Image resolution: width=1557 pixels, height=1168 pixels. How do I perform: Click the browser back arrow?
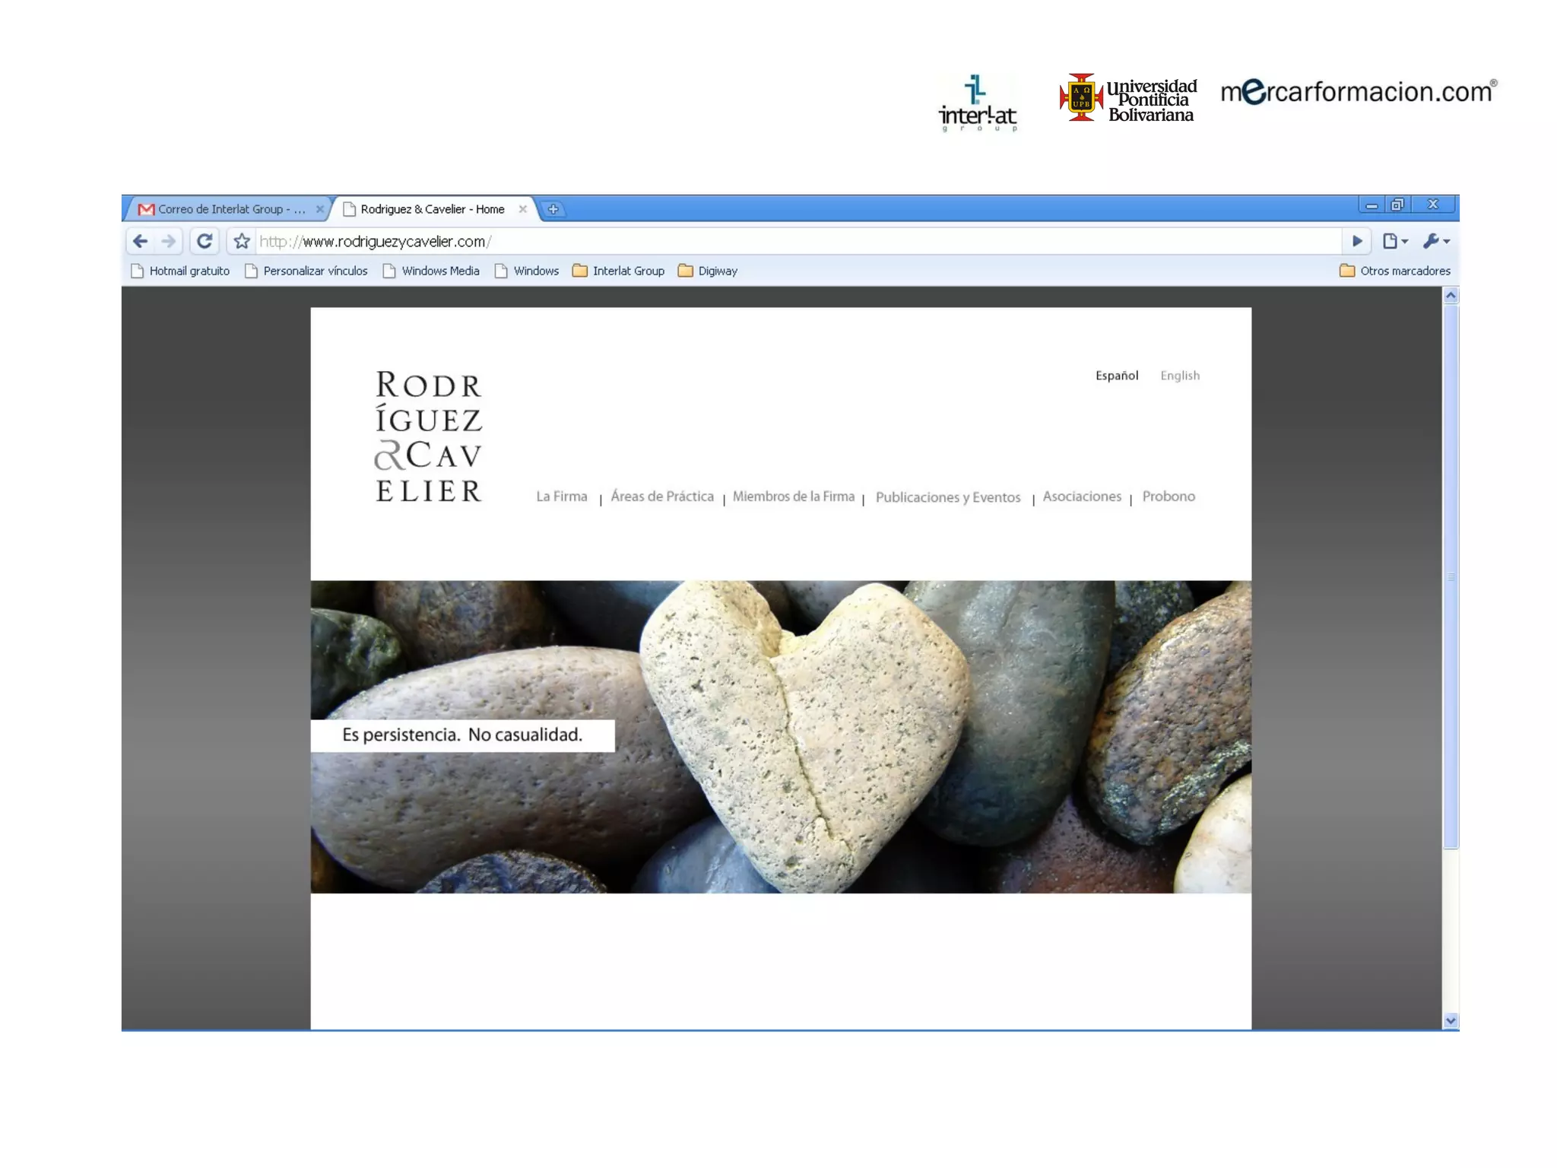[140, 242]
